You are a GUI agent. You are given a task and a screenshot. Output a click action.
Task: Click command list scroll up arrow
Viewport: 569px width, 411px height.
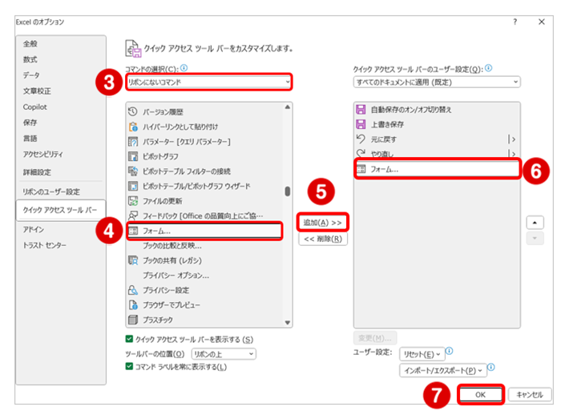click(x=288, y=107)
